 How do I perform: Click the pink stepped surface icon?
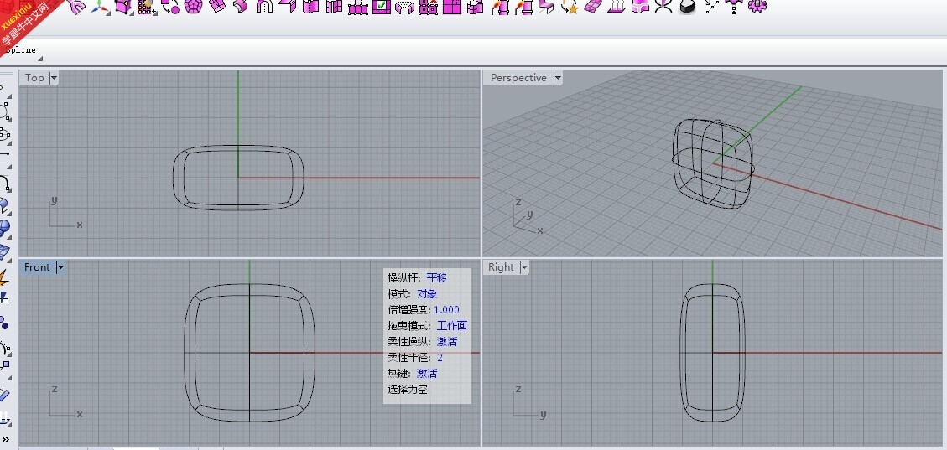(x=546, y=7)
